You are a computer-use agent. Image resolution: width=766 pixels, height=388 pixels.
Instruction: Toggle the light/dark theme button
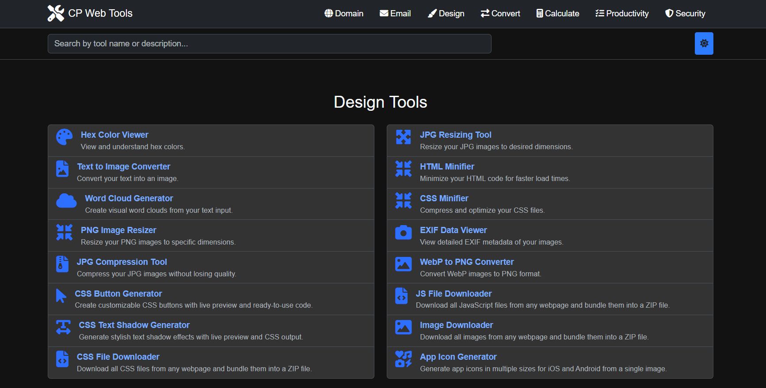[704, 43]
